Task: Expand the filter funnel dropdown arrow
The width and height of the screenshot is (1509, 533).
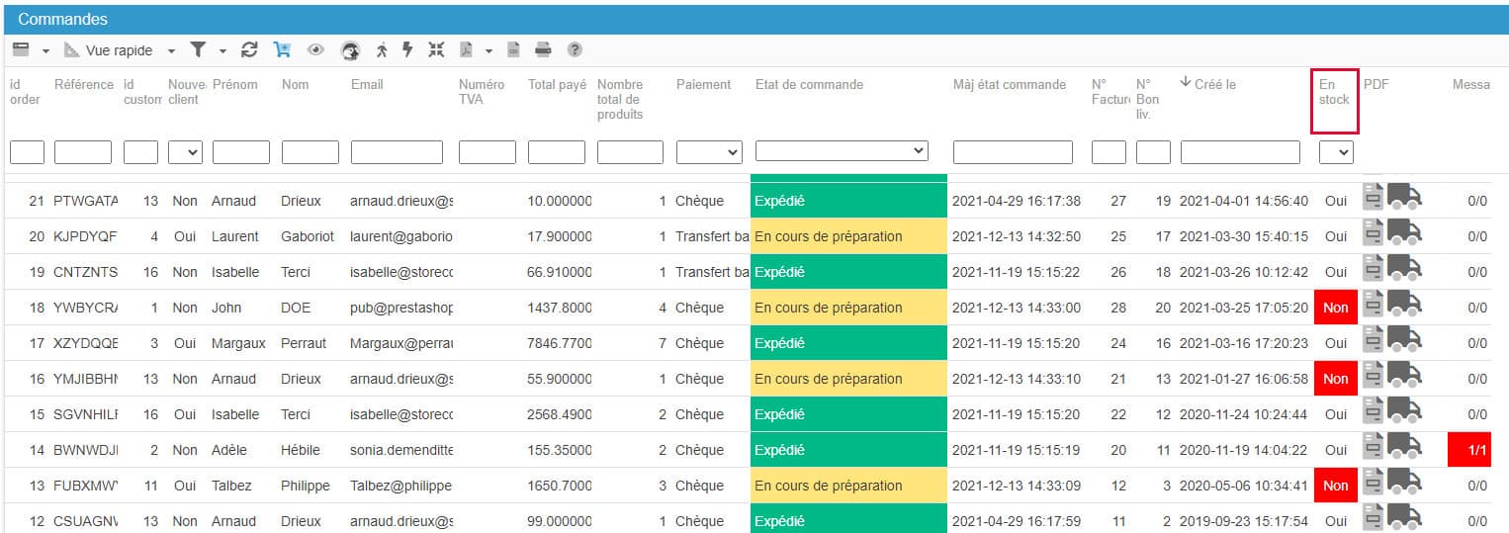Action: pyautogui.click(x=222, y=50)
